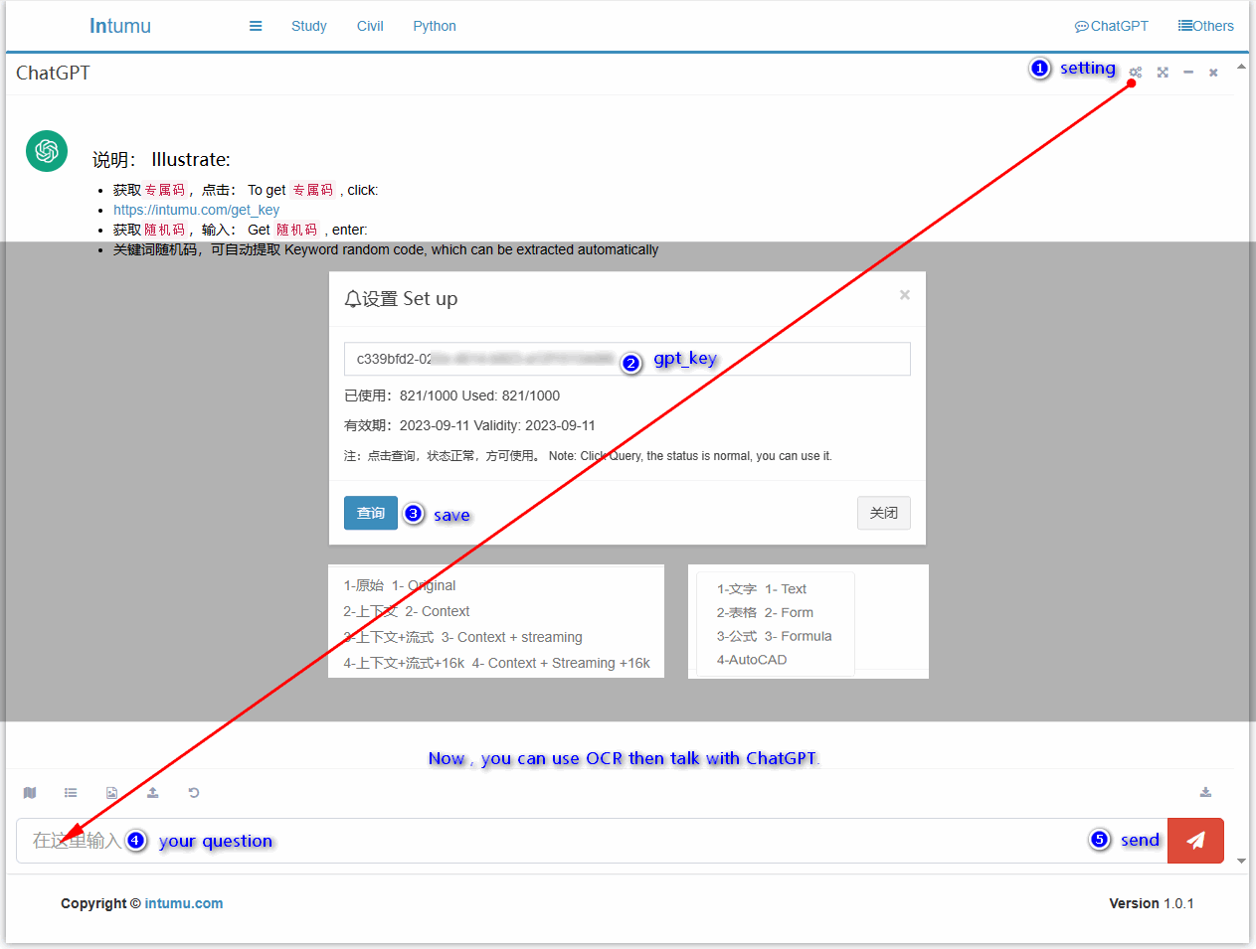Image resolution: width=1256 pixels, height=949 pixels.
Task: Click the scrollbar down arrow at bottom right
Action: pyautogui.click(x=1241, y=861)
